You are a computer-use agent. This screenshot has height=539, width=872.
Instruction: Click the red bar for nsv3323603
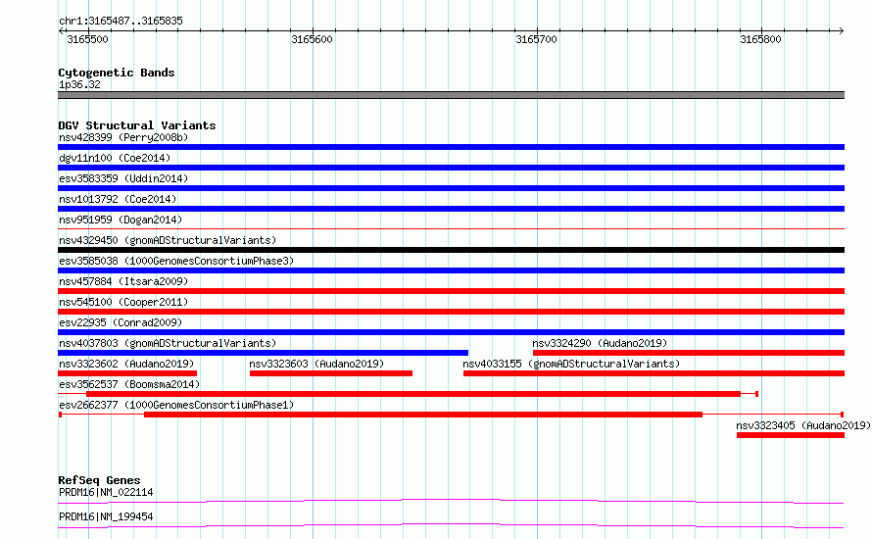[x=331, y=373]
